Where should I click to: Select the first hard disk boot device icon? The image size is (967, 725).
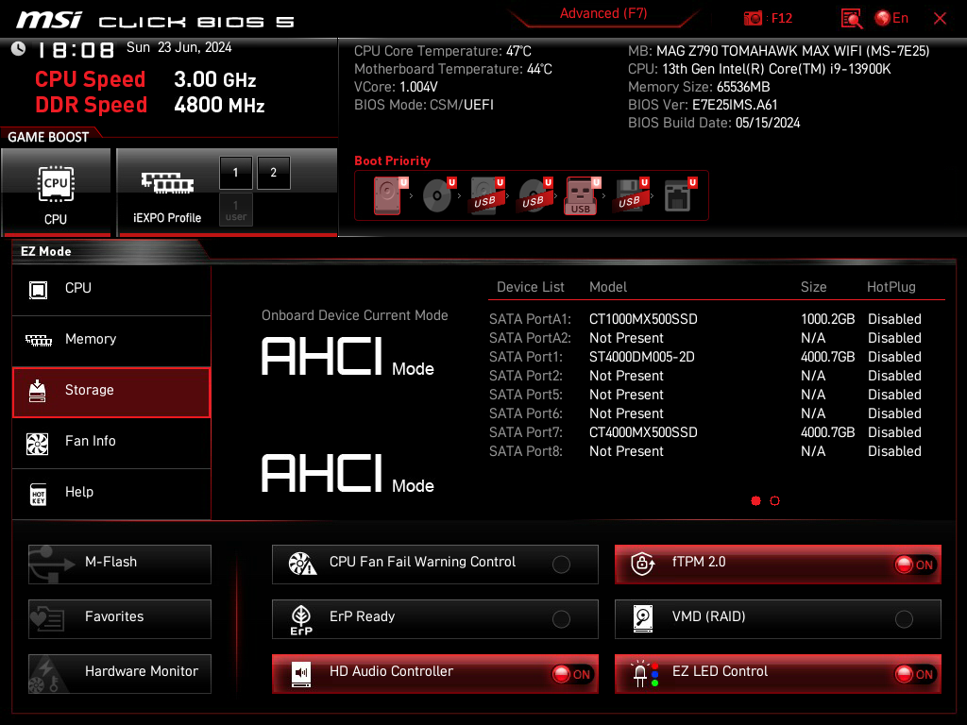[387, 195]
